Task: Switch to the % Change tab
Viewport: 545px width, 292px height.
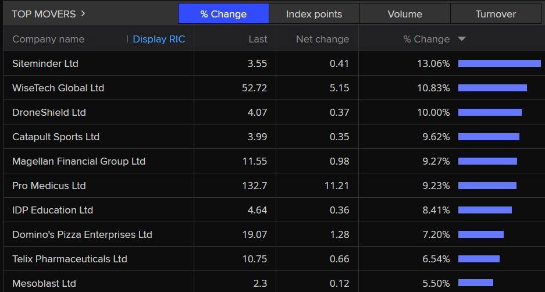Action: tap(223, 14)
